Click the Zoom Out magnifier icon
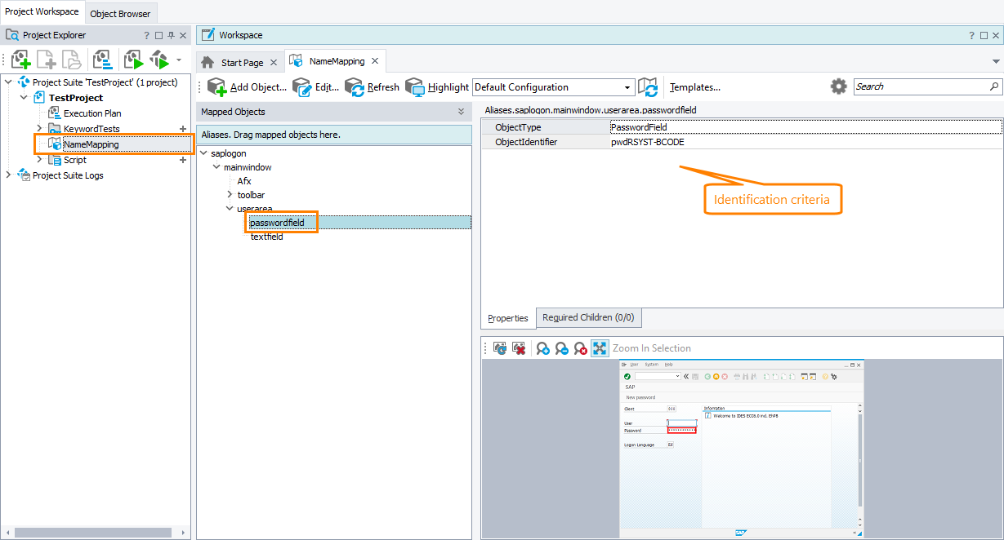The height and width of the screenshot is (540, 1004). click(561, 347)
